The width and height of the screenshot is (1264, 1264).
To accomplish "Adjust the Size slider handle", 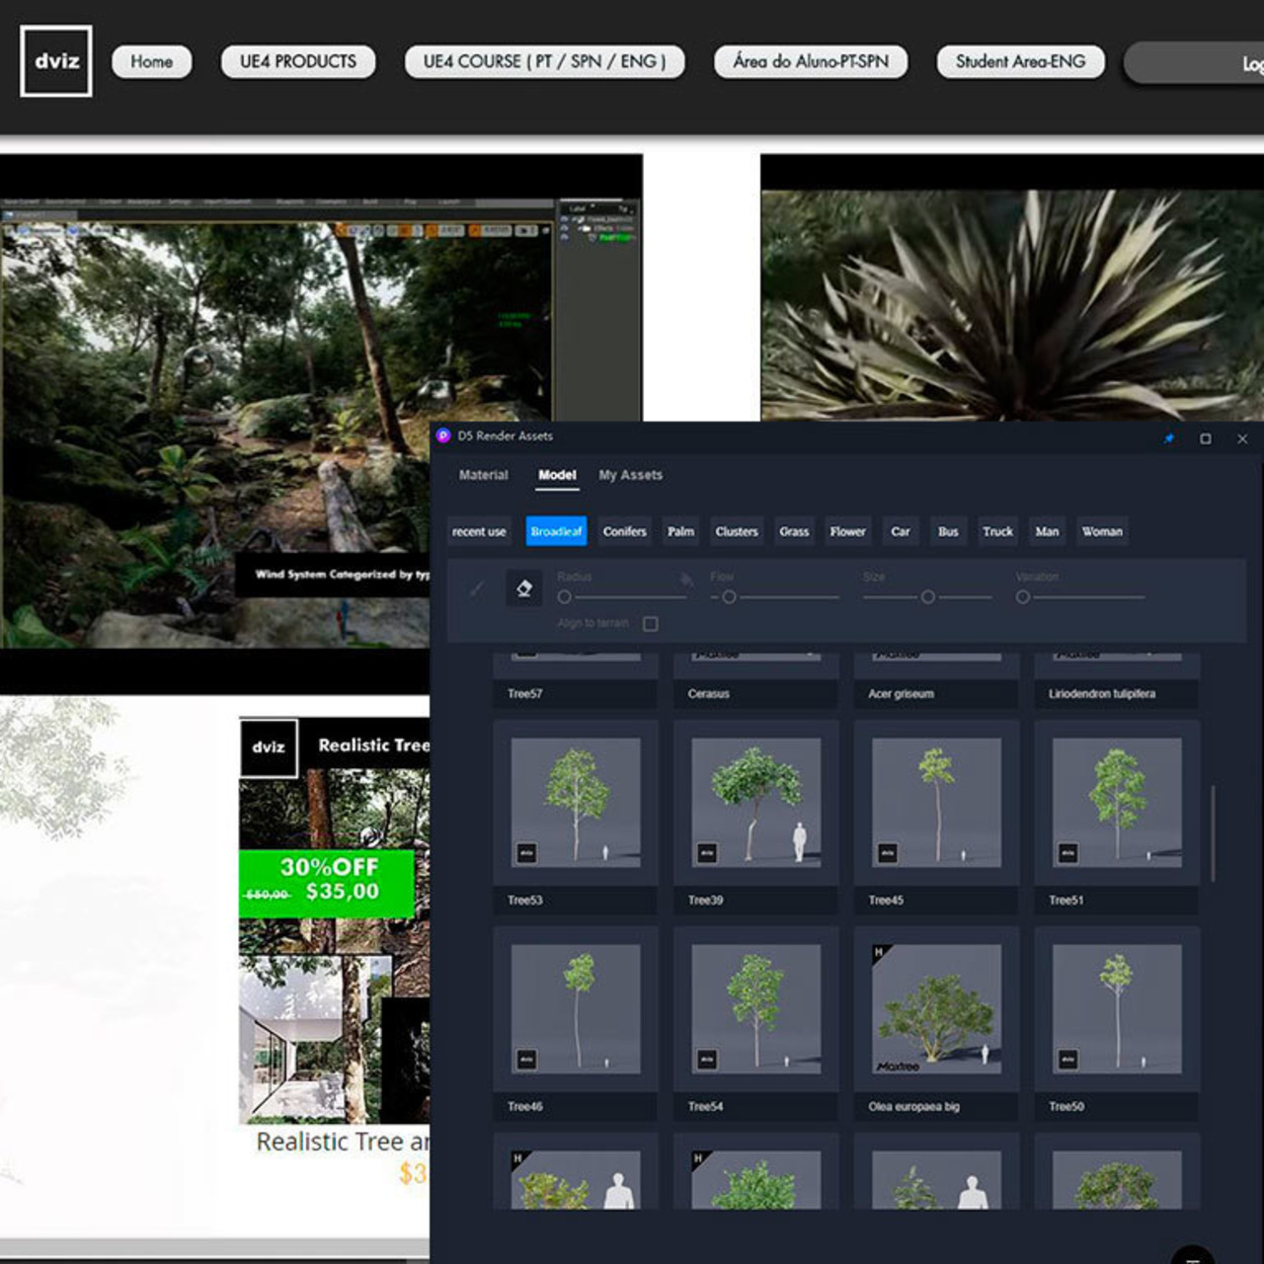I will click(x=928, y=597).
